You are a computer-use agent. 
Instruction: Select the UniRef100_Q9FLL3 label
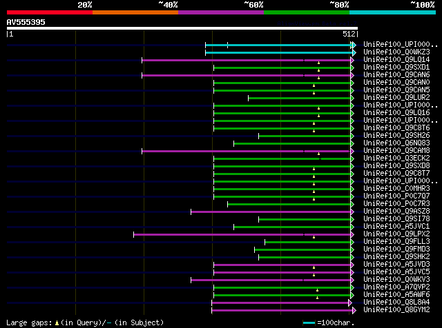396,242
